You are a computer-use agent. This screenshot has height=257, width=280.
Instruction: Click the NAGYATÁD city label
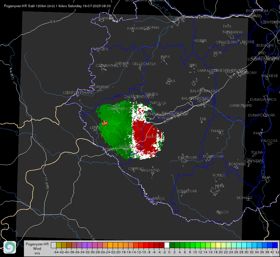(150, 170)
